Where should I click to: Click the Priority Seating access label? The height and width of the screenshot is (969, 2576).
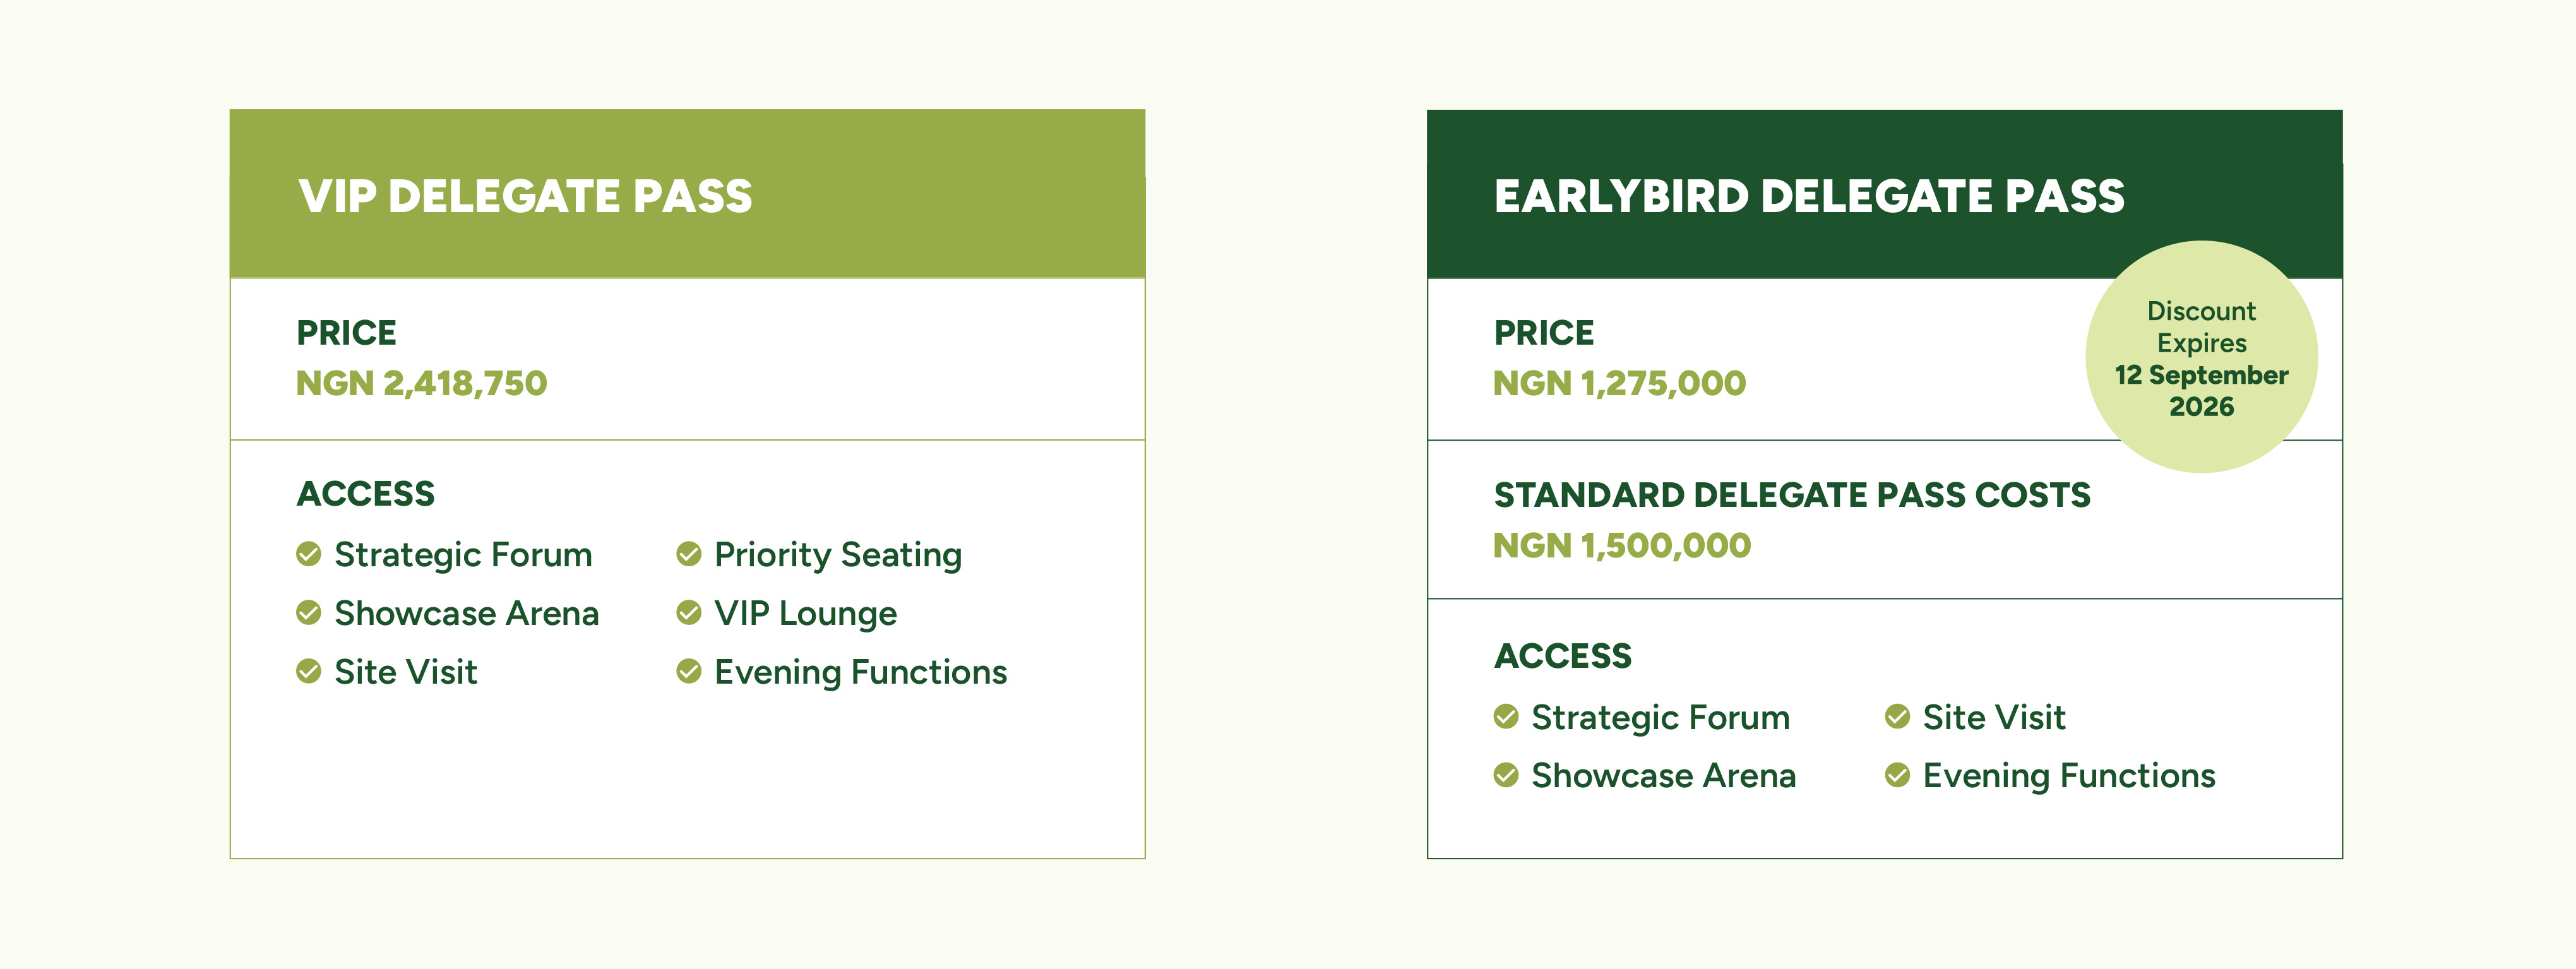838,555
